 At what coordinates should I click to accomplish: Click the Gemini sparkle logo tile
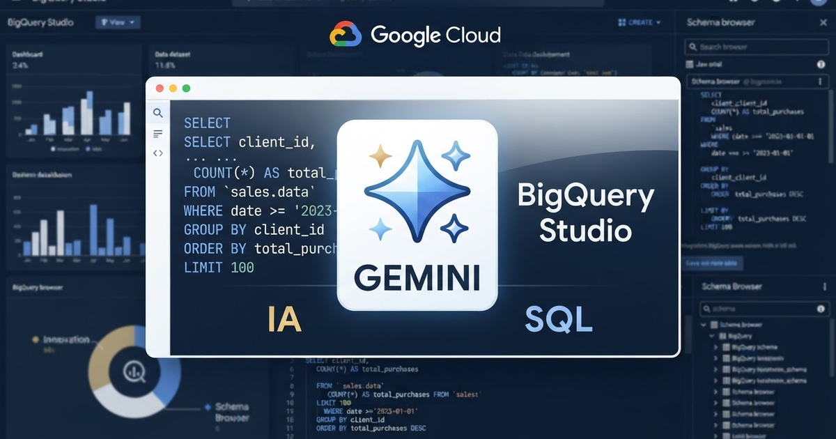click(x=417, y=215)
